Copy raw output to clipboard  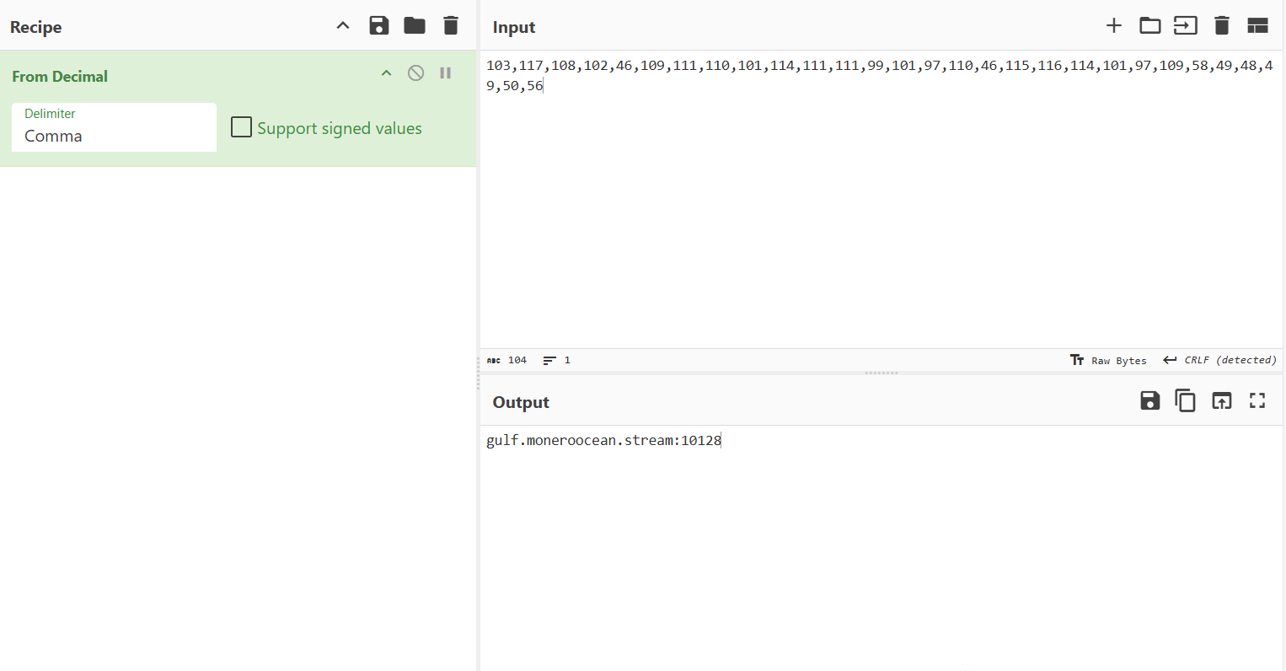pos(1186,400)
